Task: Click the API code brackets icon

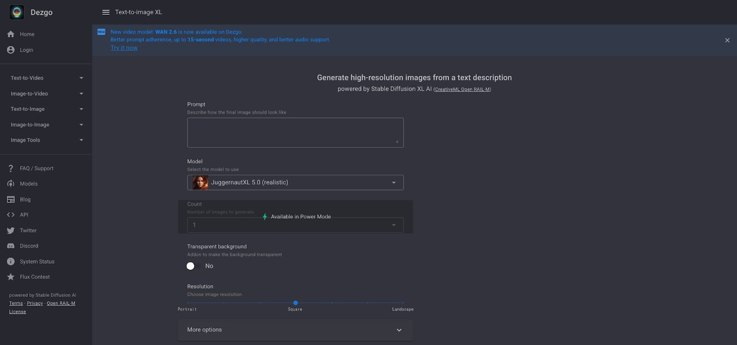Action: [x=11, y=215]
